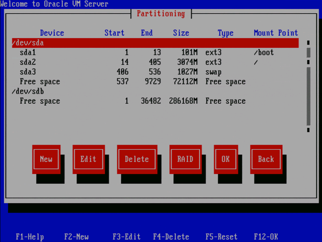Screen dimensions: 322x242
Task: Select the sda1 partition row
Action: (155, 52)
